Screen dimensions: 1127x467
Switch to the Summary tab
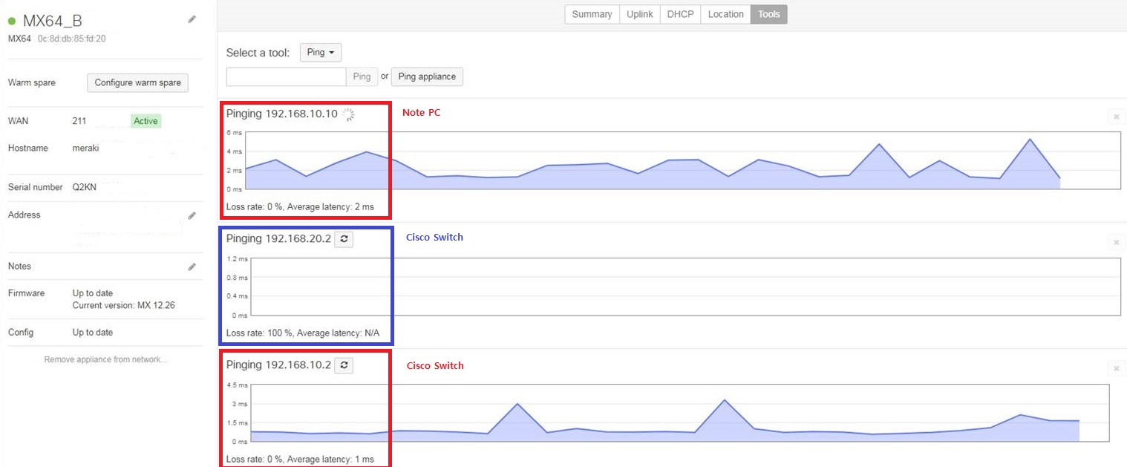pyautogui.click(x=592, y=14)
